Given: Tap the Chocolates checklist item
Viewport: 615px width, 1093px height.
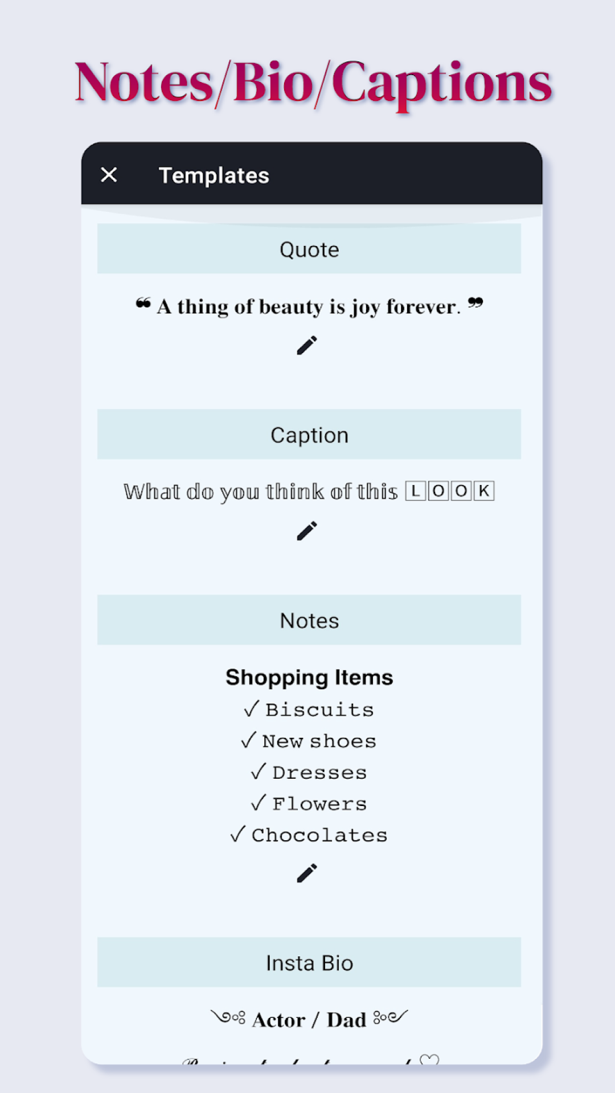Looking at the screenshot, I should [309, 835].
